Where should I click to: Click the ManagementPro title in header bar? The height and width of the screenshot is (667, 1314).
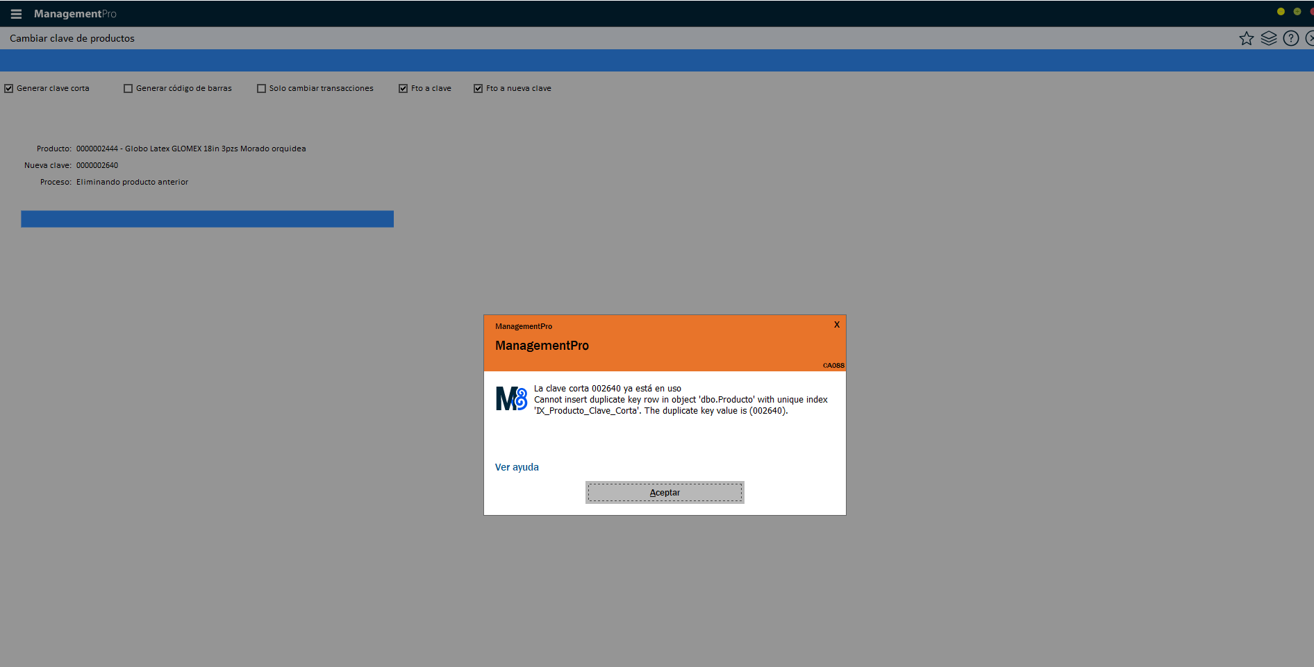75,14
